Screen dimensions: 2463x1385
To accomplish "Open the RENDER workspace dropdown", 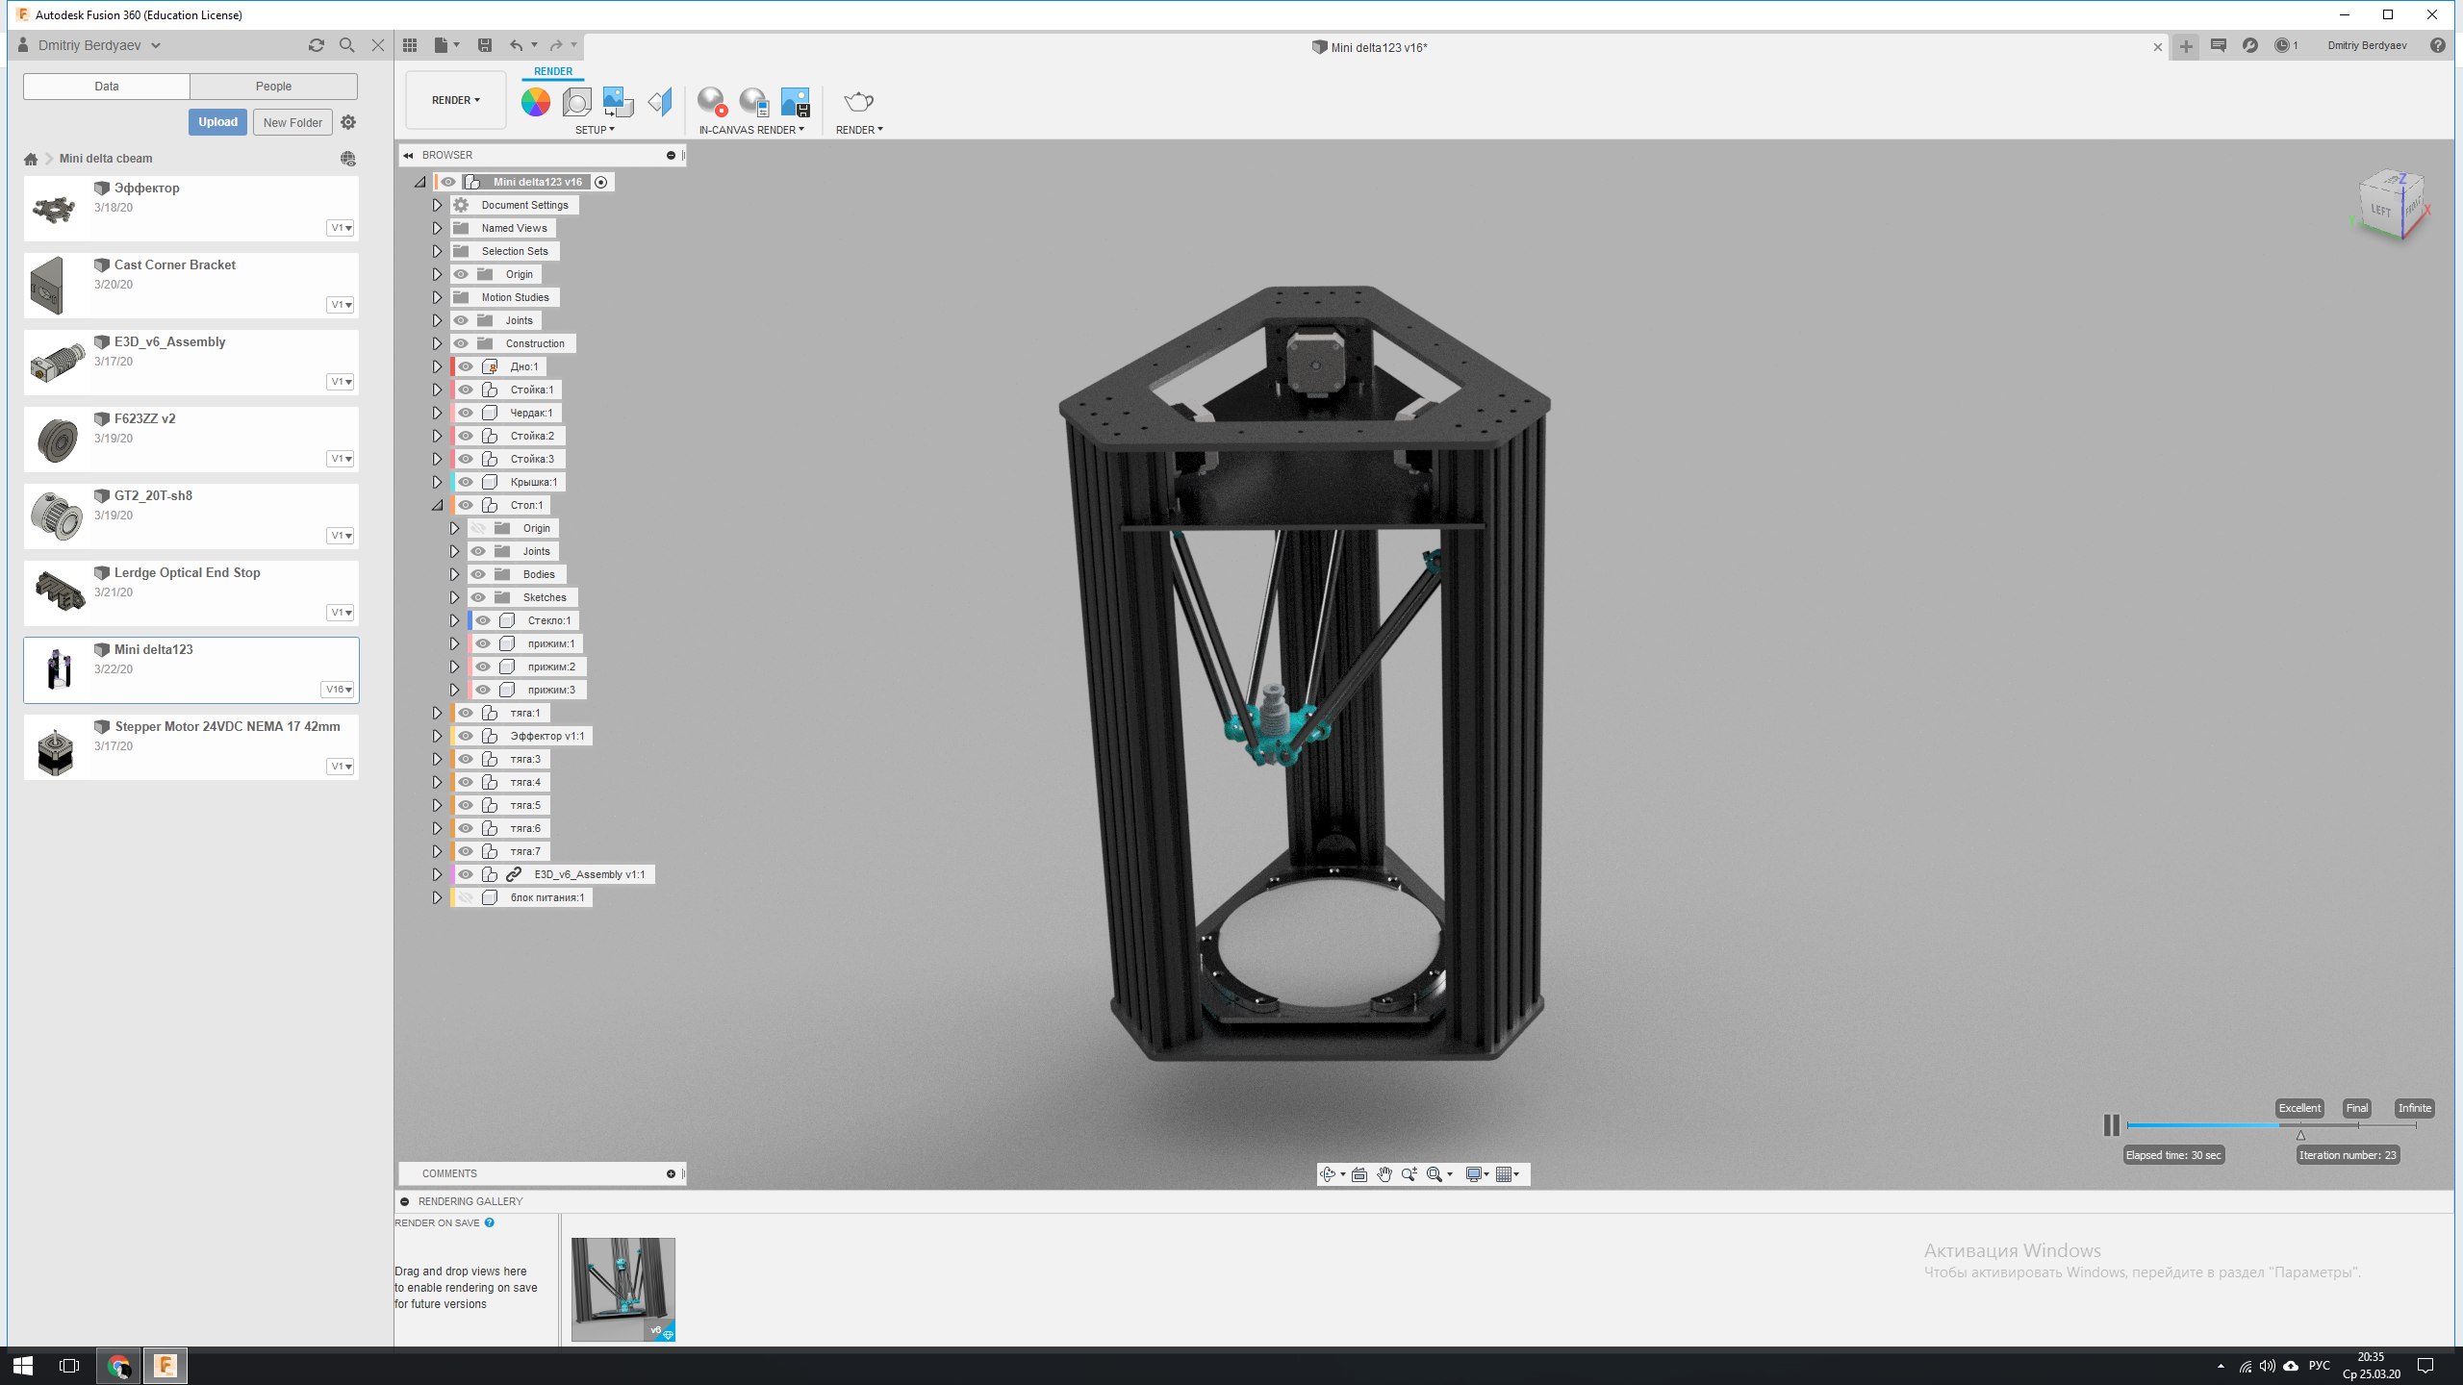I will coord(456,100).
